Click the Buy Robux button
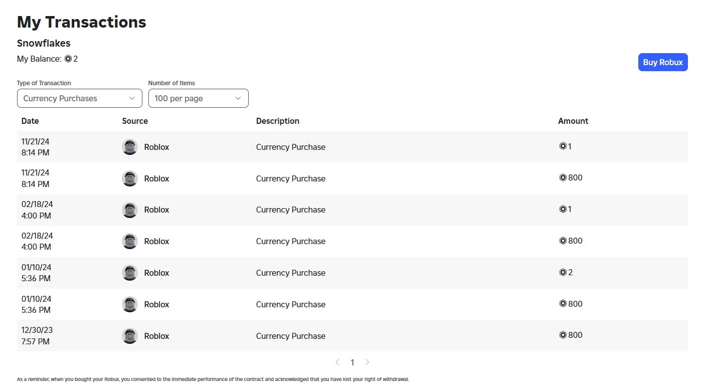 (x=662, y=62)
